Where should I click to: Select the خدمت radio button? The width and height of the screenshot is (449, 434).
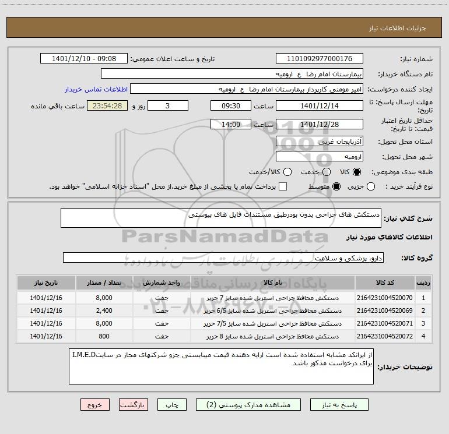pyautogui.click(x=327, y=172)
